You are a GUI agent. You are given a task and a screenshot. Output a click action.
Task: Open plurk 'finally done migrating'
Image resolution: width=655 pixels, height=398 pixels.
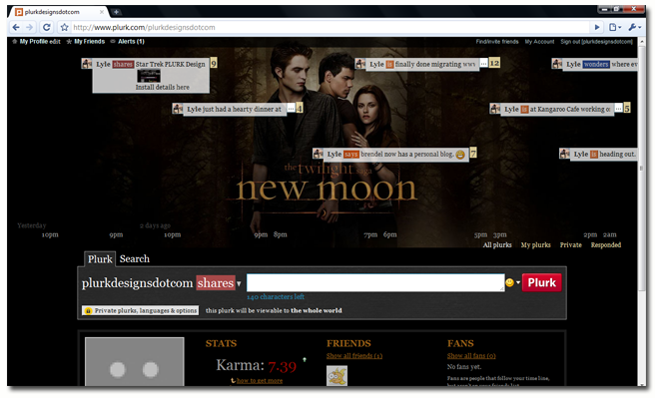[x=422, y=64]
